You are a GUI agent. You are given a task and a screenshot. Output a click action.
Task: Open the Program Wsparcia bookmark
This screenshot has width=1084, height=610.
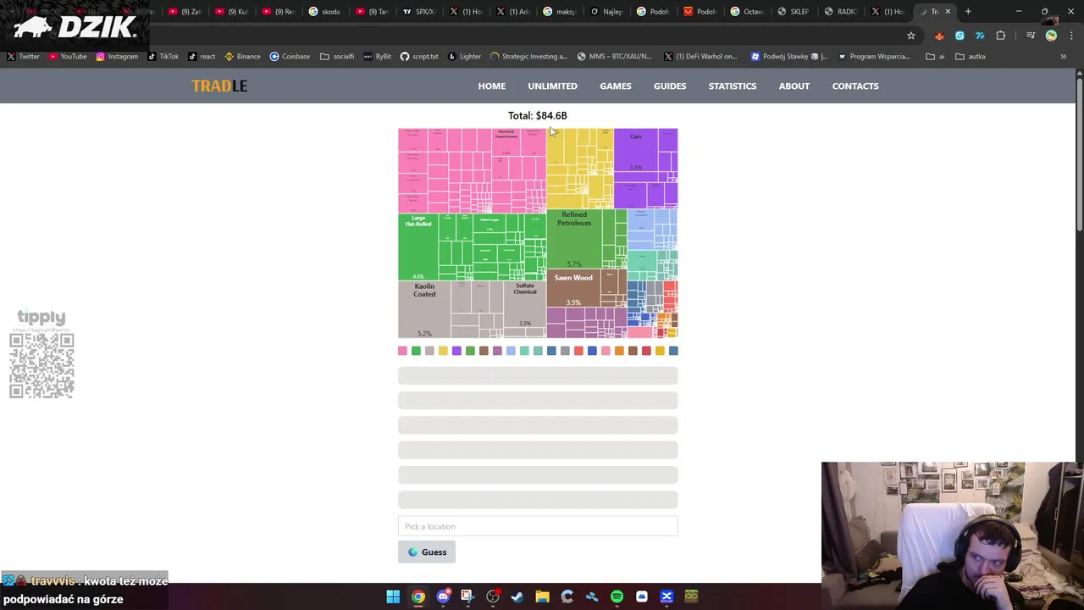click(x=874, y=57)
